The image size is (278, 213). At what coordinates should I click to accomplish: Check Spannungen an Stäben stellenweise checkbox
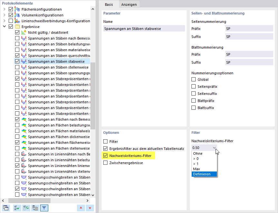coord(17,67)
